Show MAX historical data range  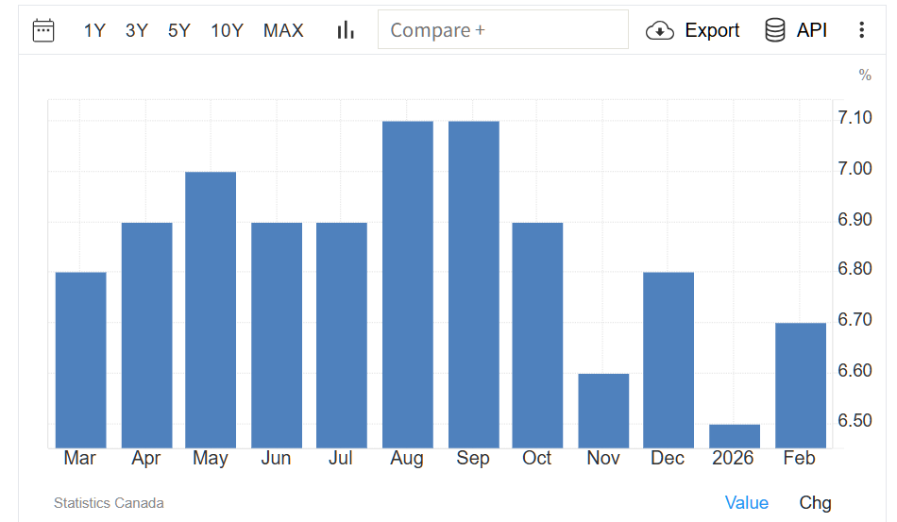(283, 30)
